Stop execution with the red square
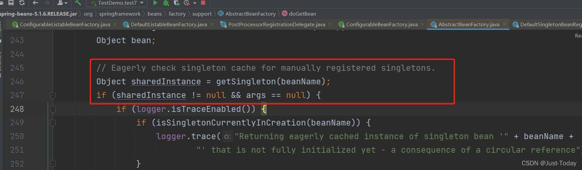This screenshot has height=170, width=582. pos(203,3)
